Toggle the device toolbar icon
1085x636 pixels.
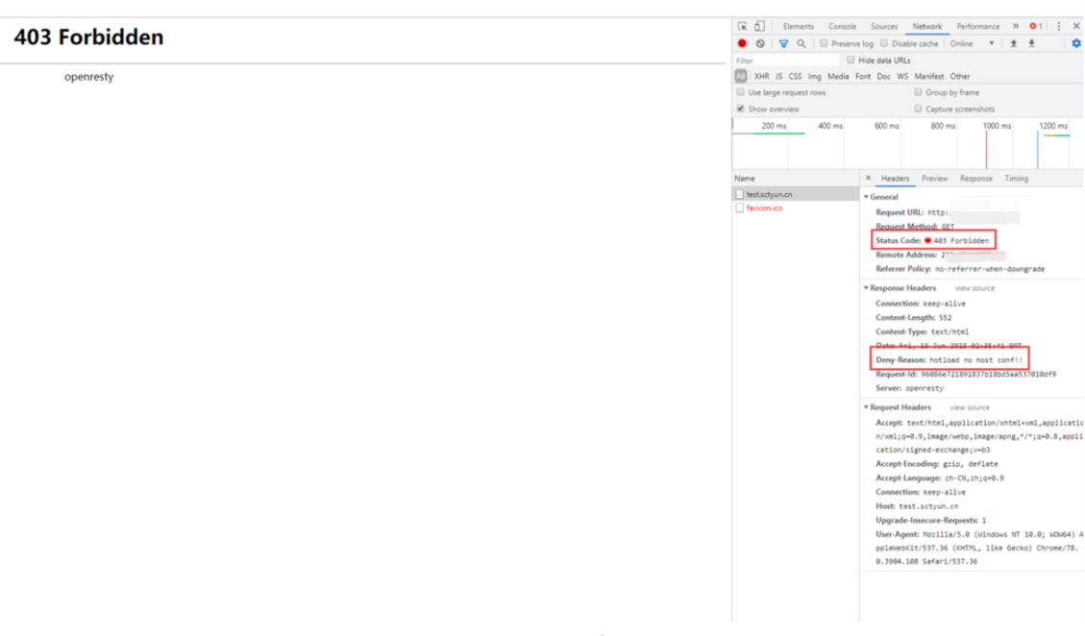[759, 26]
